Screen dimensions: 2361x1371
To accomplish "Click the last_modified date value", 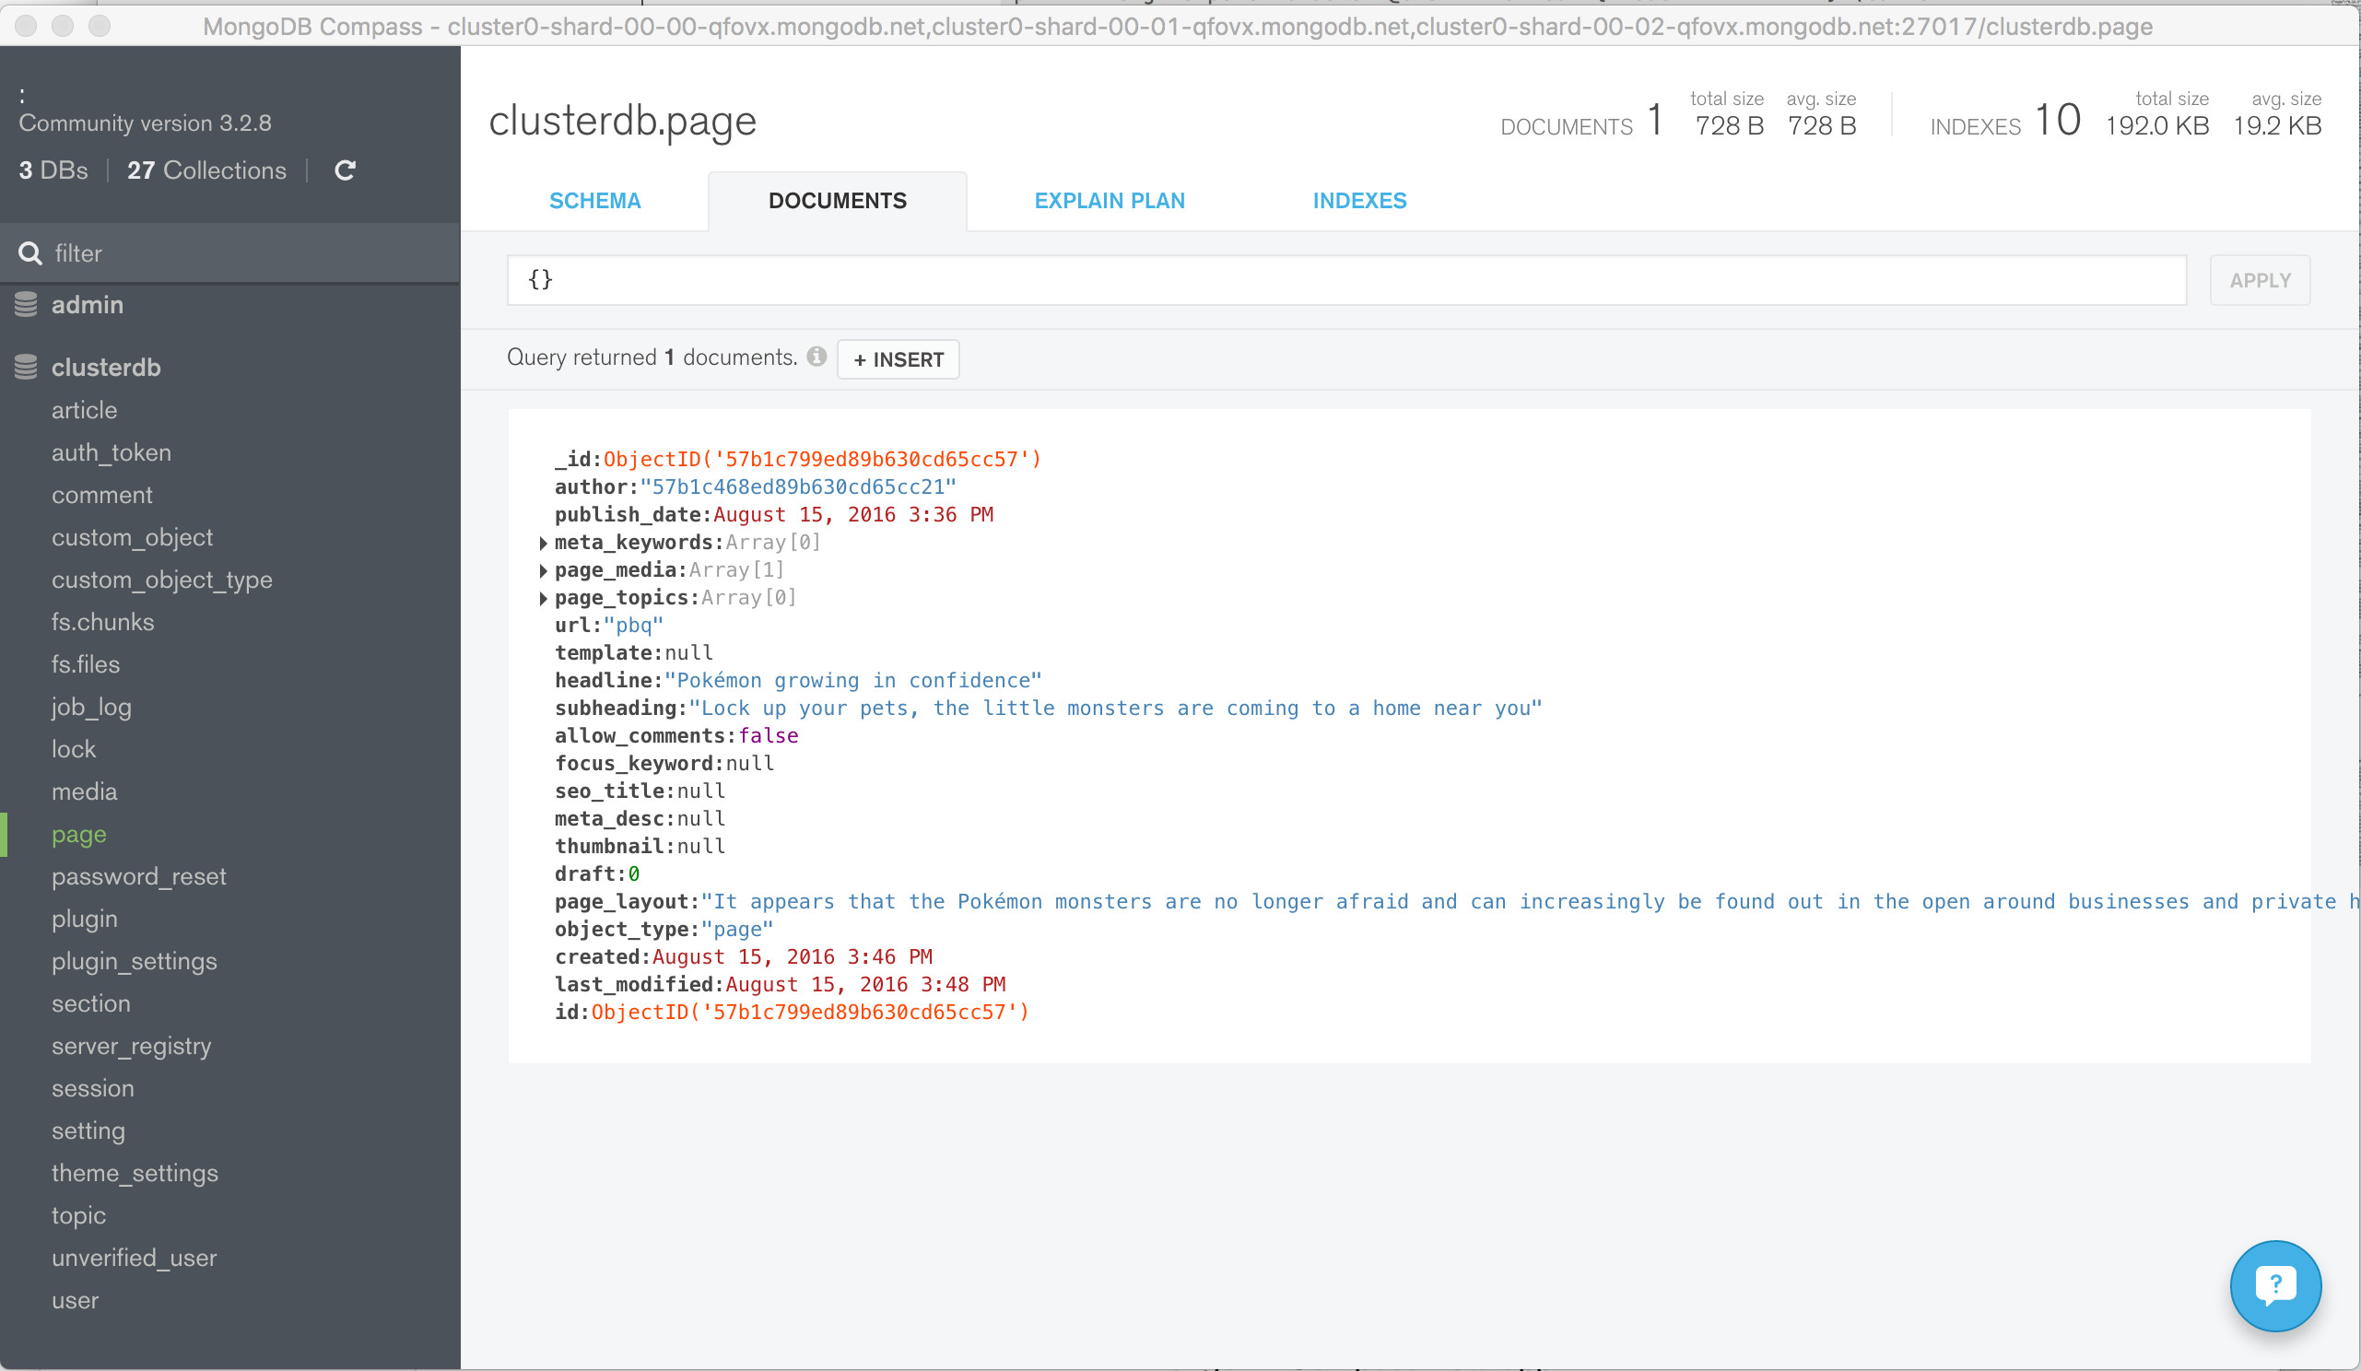I will click(x=865, y=985).
